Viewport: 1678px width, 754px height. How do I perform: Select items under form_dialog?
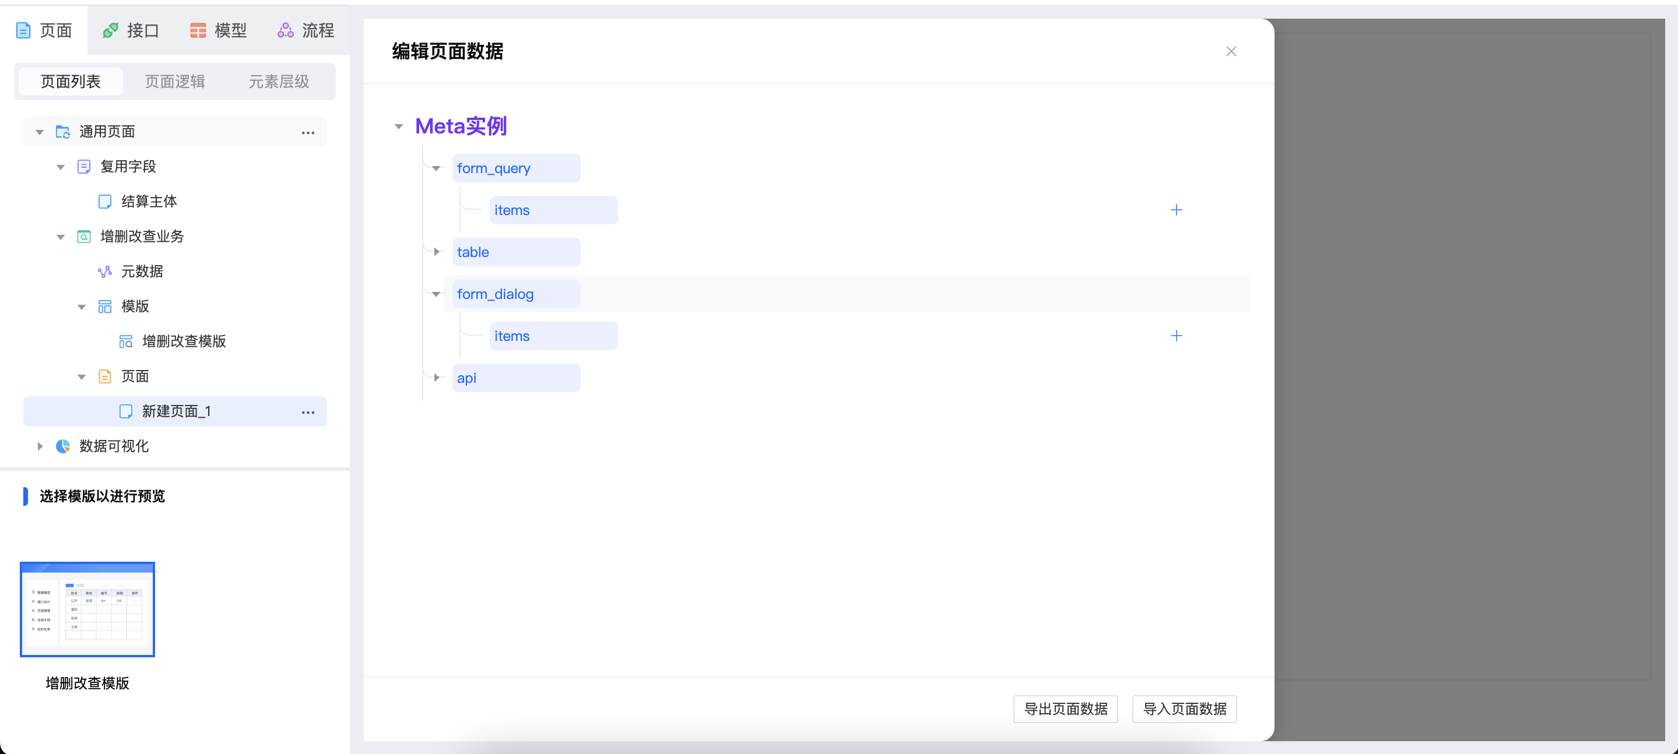click(553, 336)
